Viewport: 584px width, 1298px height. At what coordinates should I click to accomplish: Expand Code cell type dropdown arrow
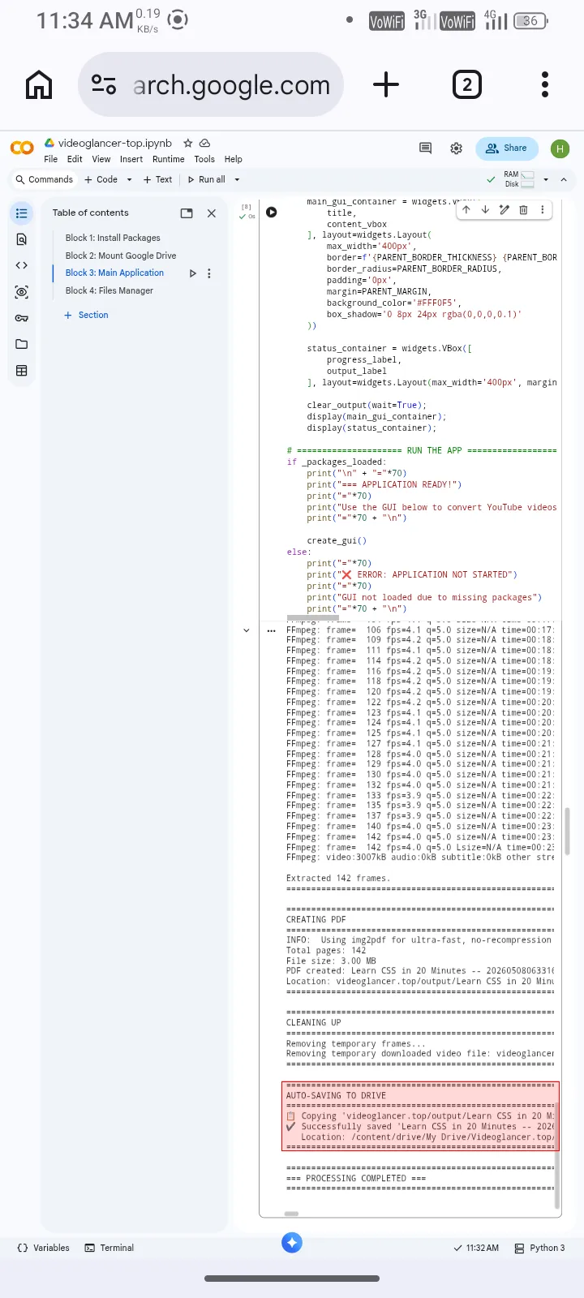click(129, 179)
